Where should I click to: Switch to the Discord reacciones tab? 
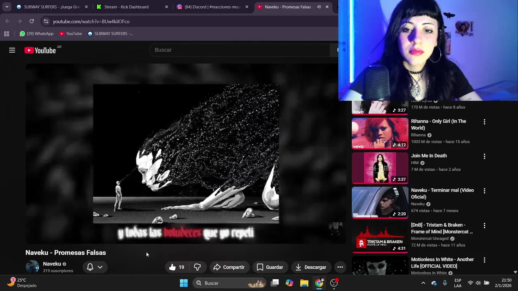click(x=212, y=7)
